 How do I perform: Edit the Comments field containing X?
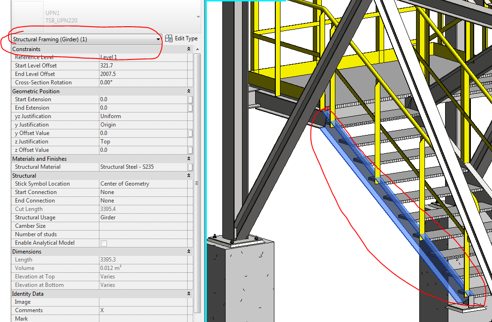tap(141, 310)
